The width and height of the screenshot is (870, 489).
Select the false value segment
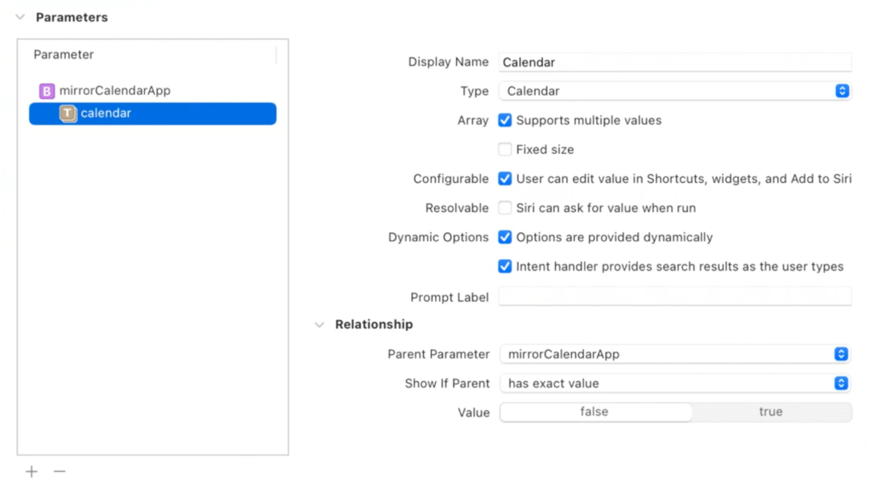tap(594, 412)
